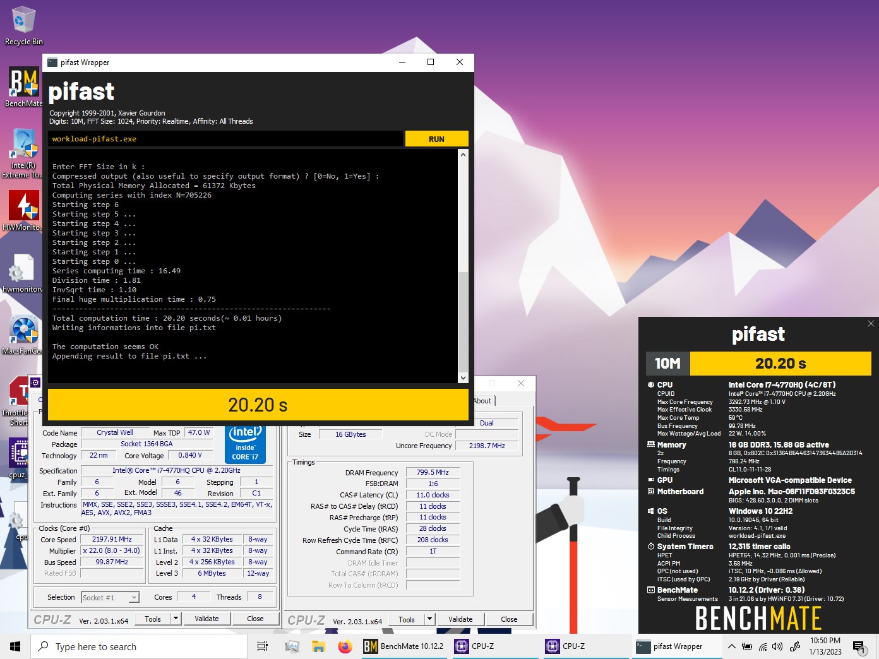
Task: Click the Uncore Frequency value 2198.7 MHz
Action: tap(487, 446)
